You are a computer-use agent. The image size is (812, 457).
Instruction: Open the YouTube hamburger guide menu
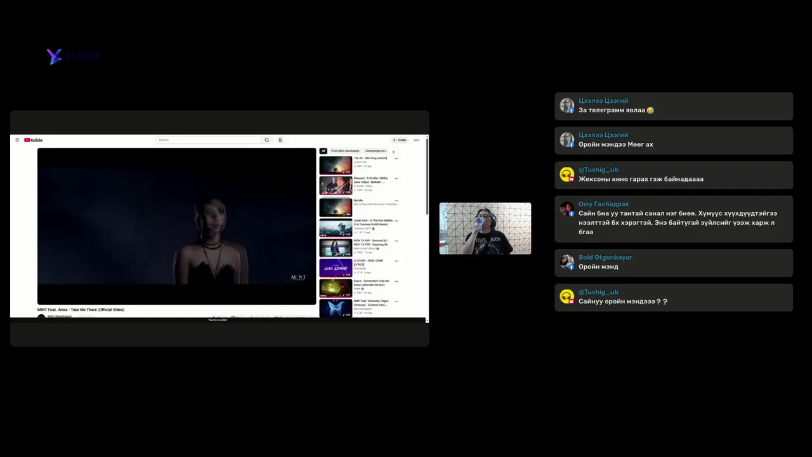tap(17, 140)
